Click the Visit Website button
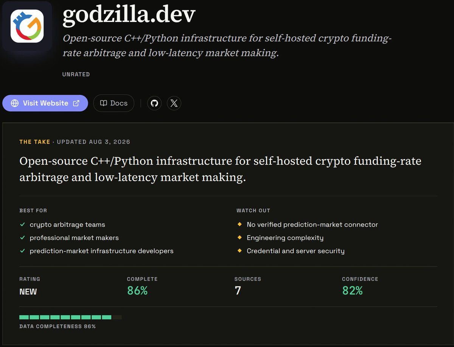Screen dimensions: 454x347 (45, 103)
